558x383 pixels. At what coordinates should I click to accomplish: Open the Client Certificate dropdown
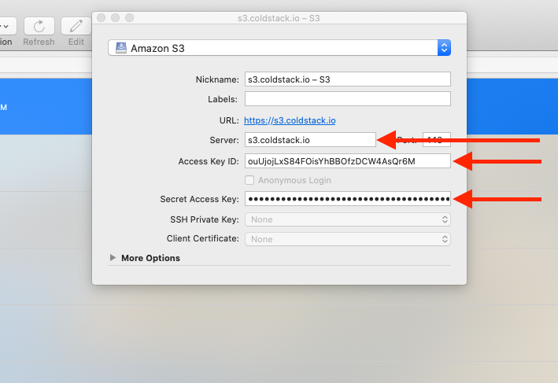(x=348, y=239)
